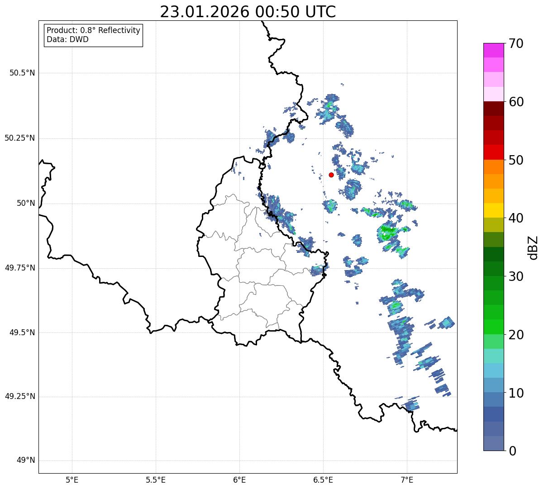Click the magenta top swatch of colorbar
Screen dimensions: 544x489
pos(493,50)
